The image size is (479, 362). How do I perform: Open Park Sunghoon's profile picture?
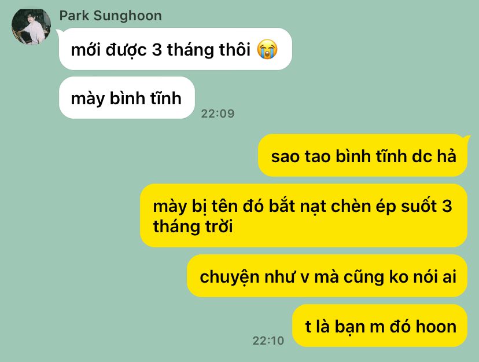[31, 26]
